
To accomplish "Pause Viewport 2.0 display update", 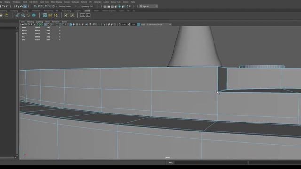I will (130, 6).
